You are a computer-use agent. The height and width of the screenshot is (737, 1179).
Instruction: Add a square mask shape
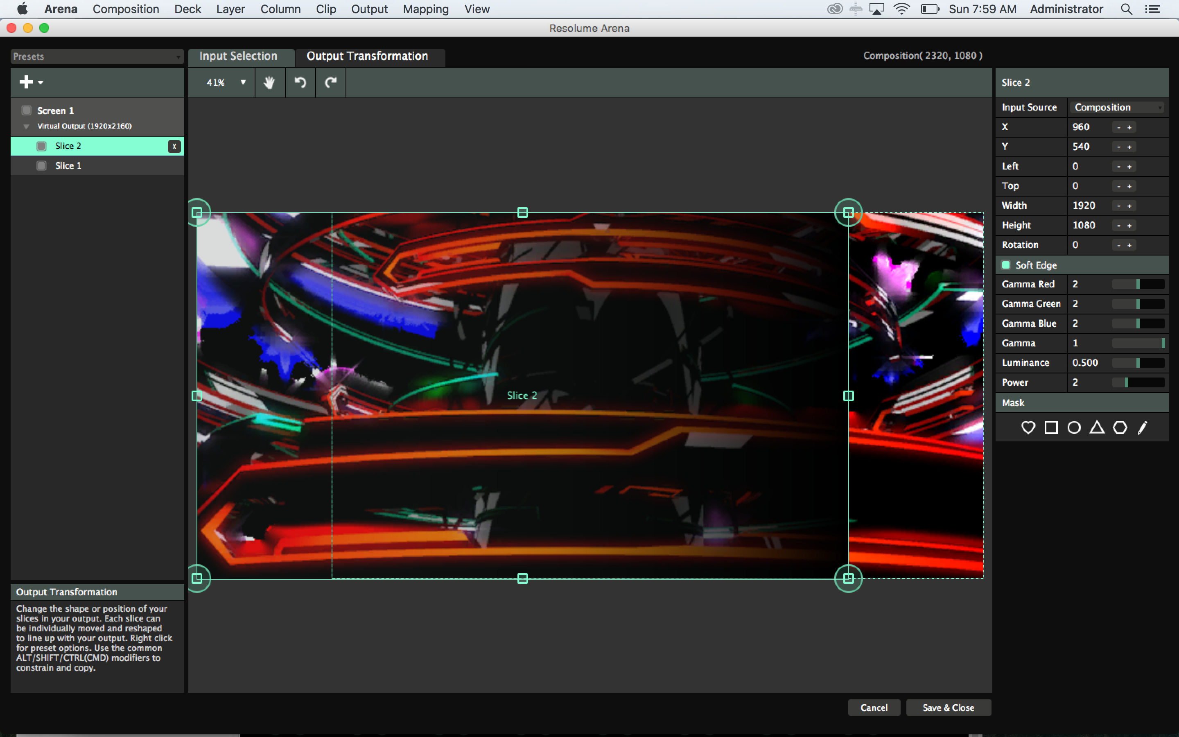pyautogui.click(x=1051, y=427)
